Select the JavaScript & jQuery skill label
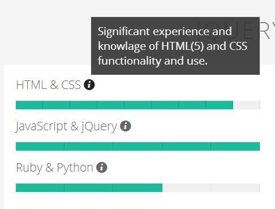This screenshot has height=209, width=275. (66, 126)
